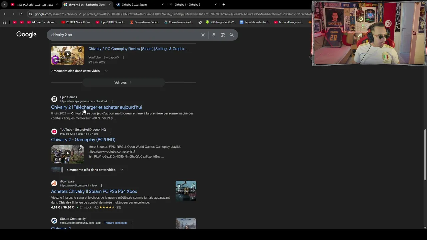Open the Top 60 FREE Smoot... bookmark

(x=110, y=22)
